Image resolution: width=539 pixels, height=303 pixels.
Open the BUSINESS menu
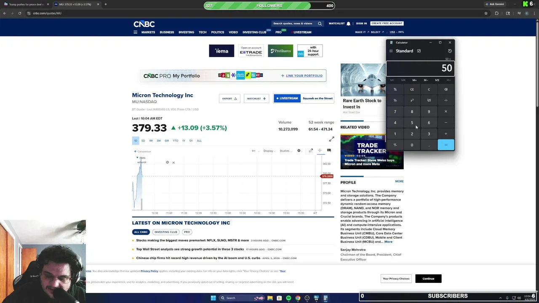[167, 32]
